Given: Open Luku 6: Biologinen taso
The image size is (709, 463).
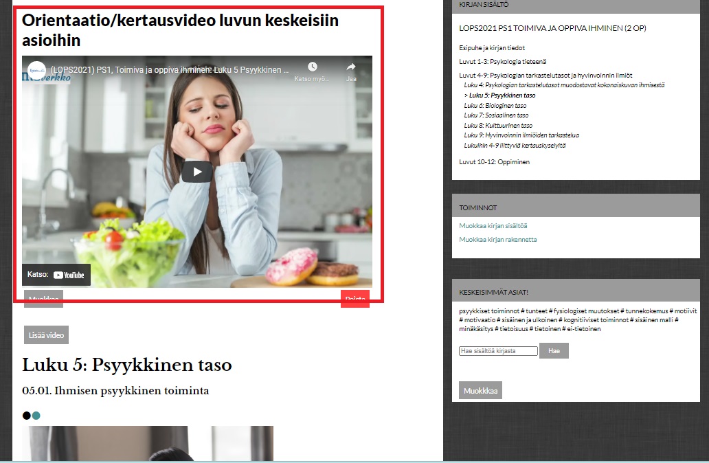Looking at the screenshot, I should coord(495,106).
